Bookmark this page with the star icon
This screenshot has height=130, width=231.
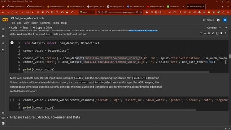click(x=141, y=13)
